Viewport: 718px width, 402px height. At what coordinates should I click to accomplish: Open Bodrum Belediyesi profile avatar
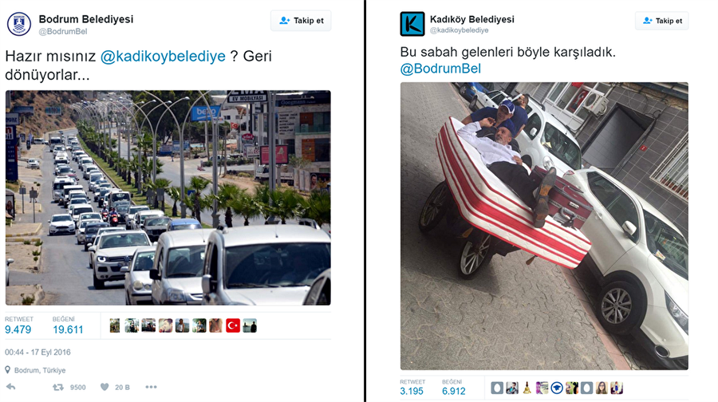pyautogui.click(x=19, y=24)
